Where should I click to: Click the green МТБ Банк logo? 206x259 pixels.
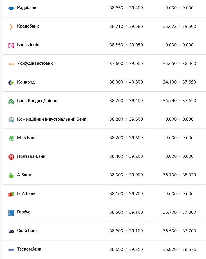[x=11, y=138]
